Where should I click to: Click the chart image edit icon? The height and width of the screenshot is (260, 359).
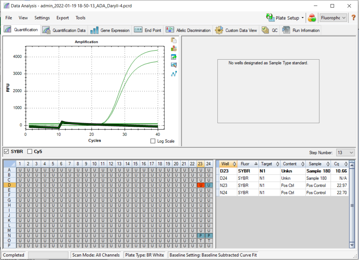coord(173,65)
